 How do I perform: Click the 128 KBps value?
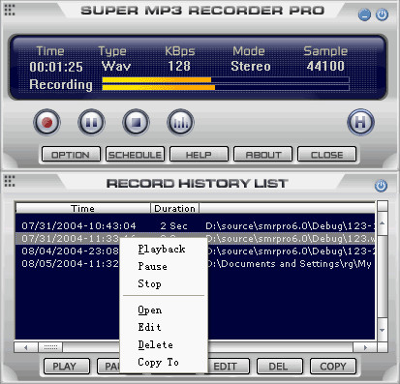179,66
